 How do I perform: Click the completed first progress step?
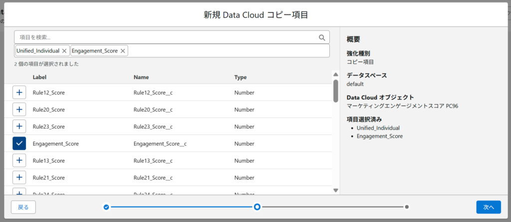click(x=106, y=207)
